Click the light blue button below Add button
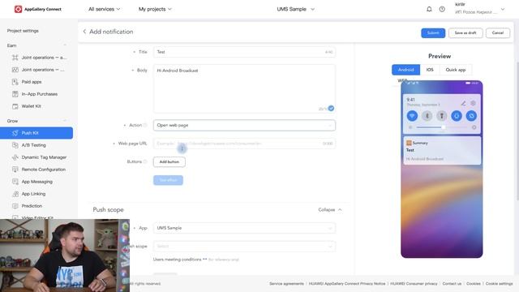The height and width of the screenshot is (292, 519). (x=168, y=180)
